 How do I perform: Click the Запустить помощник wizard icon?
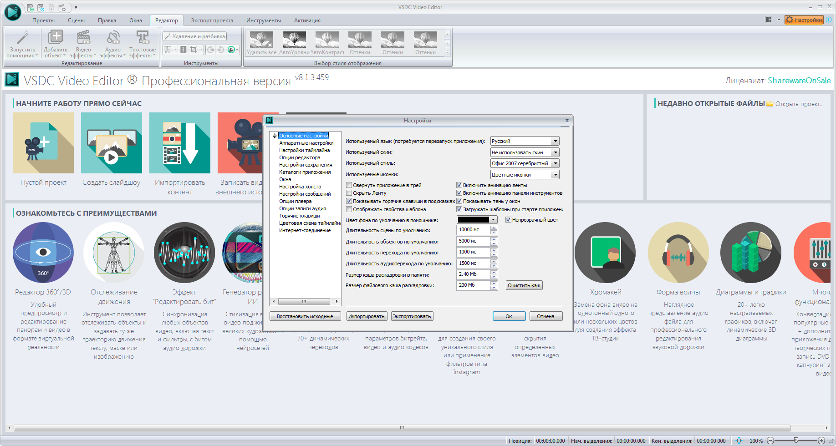coord(22,39)
